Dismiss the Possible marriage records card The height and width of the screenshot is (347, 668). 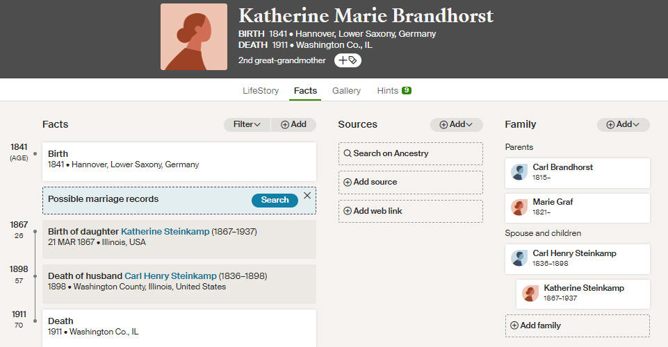(x=307, y=196)
